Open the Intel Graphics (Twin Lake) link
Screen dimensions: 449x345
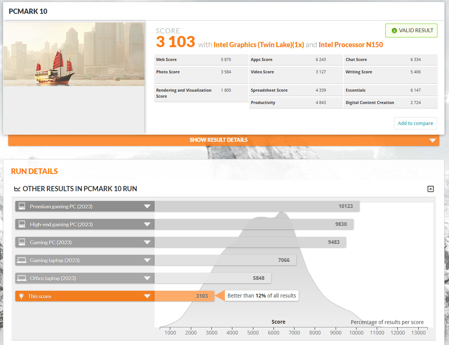tap(259, 45)
